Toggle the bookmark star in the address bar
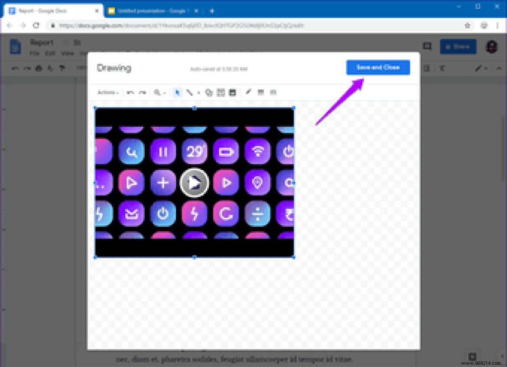The image size is (507, 367). coord(468,26)
